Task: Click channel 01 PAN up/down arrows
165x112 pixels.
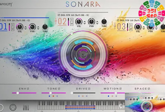Action: pos(38,28)
